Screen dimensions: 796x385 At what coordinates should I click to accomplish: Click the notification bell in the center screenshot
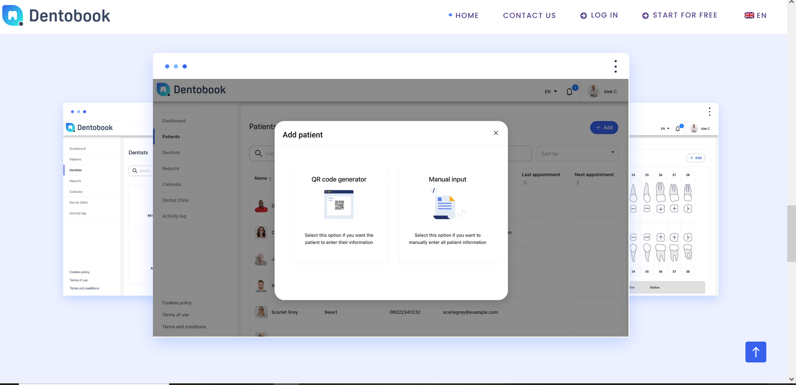(569, 91)
